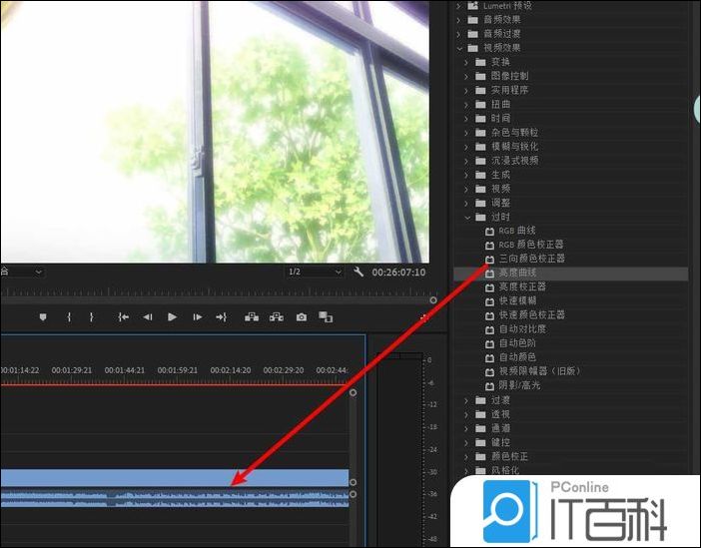The image size is (701, 548).
Task: Select the highlighted 亮度曲线 effect
Action: click(x=571, y=273)
